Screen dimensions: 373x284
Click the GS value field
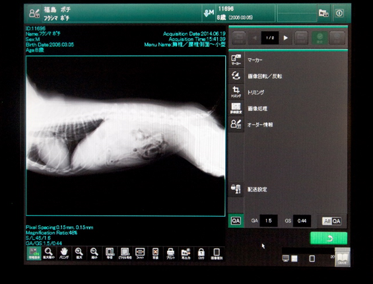[x=302, y=221]
